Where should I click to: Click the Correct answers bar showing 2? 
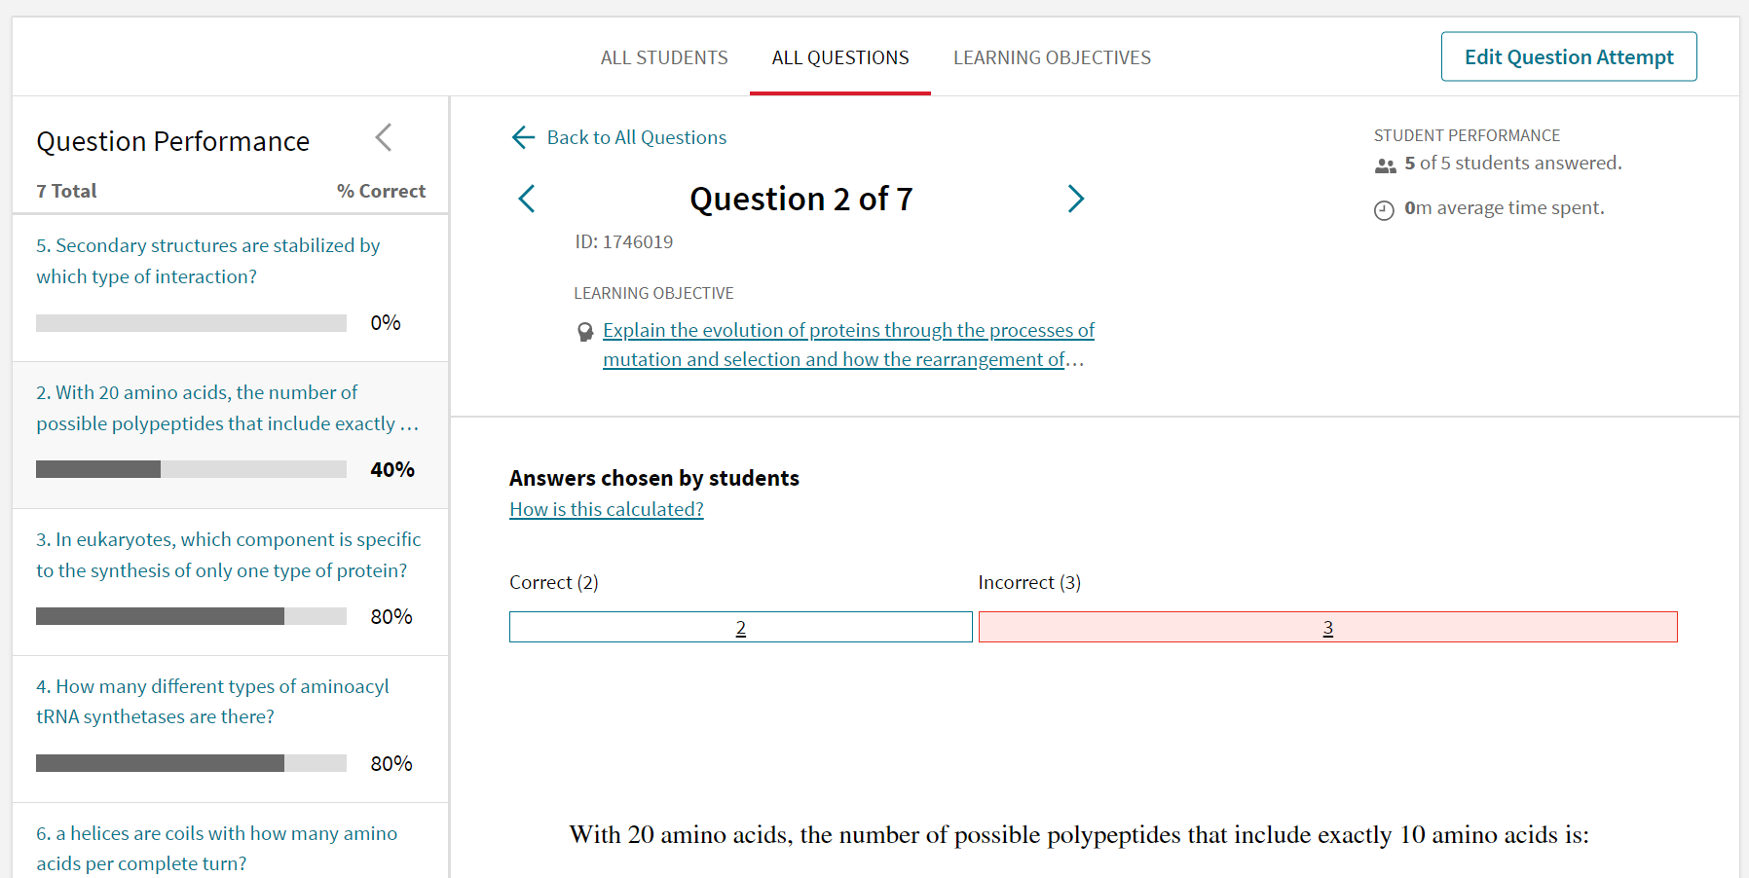click(740, 627)
